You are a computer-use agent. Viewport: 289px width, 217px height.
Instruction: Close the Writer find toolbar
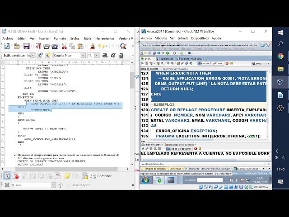[7, 185]
